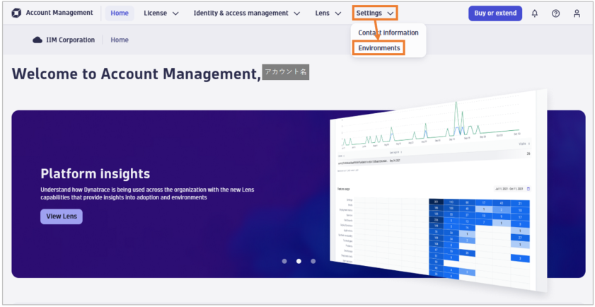595x307 pixels.
Task: Select Contact information menu entry
Action: click(x=388, y=33)
